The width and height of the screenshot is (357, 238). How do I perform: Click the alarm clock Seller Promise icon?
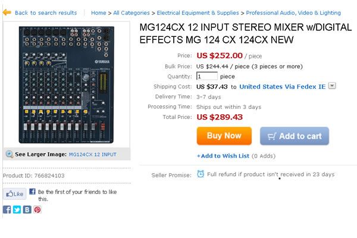pos(201,174)
